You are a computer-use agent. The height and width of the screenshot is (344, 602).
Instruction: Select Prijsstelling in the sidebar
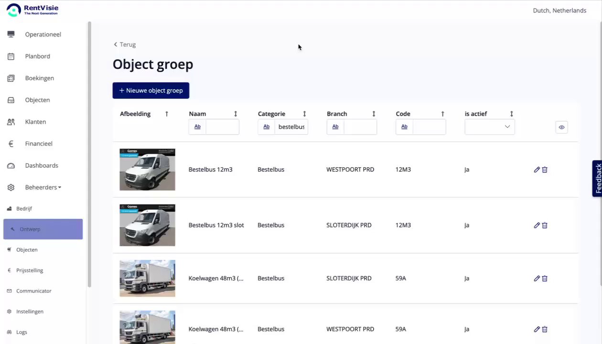point(30,270)
